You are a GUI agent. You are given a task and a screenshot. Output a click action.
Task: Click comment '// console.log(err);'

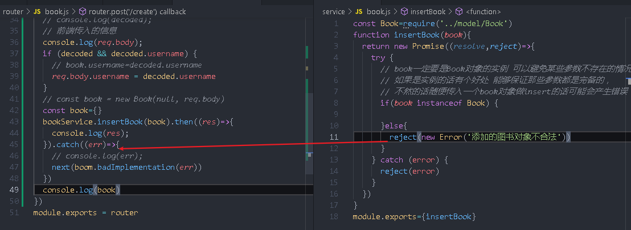[x=97, y=156]
